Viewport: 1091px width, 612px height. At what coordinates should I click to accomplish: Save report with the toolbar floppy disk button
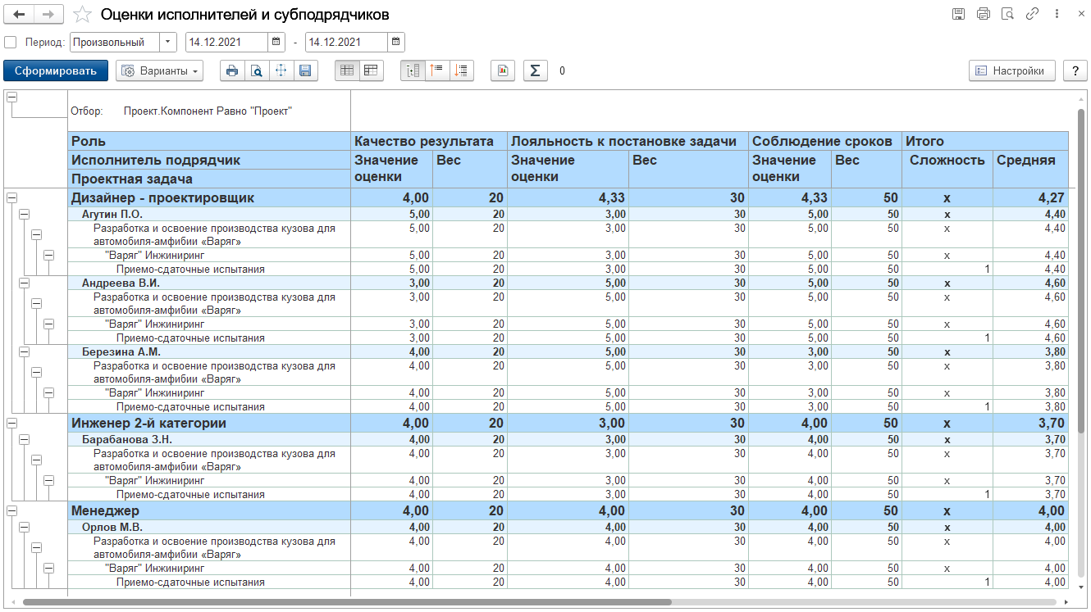point(305,70)
